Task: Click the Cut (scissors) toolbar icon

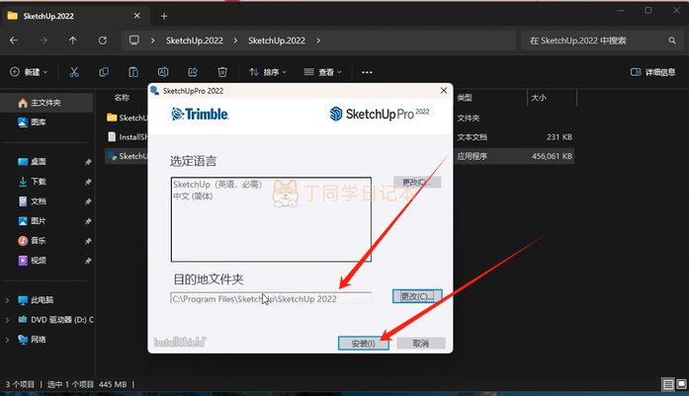Action: point(74,72)
